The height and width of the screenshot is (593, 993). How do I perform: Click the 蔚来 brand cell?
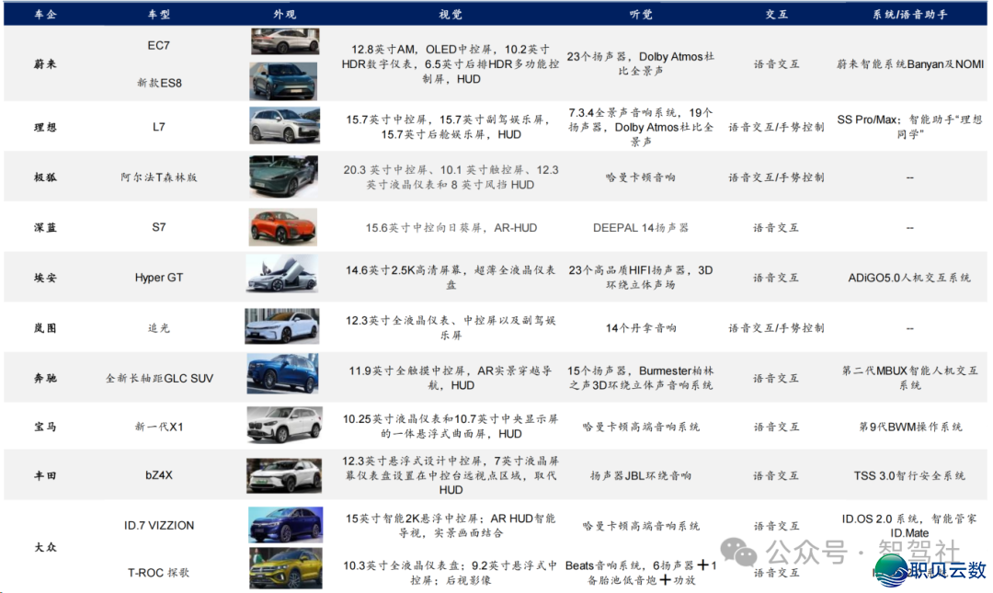click(45, 63)
